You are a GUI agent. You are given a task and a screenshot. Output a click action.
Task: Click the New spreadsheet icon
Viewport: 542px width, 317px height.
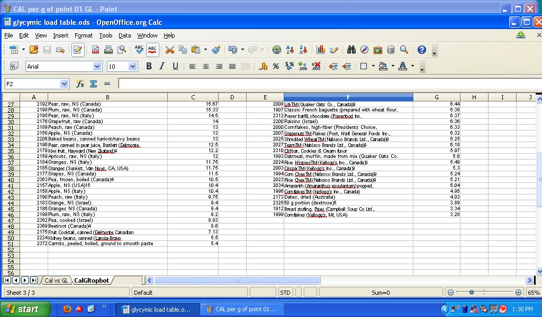tap(13, 50)
